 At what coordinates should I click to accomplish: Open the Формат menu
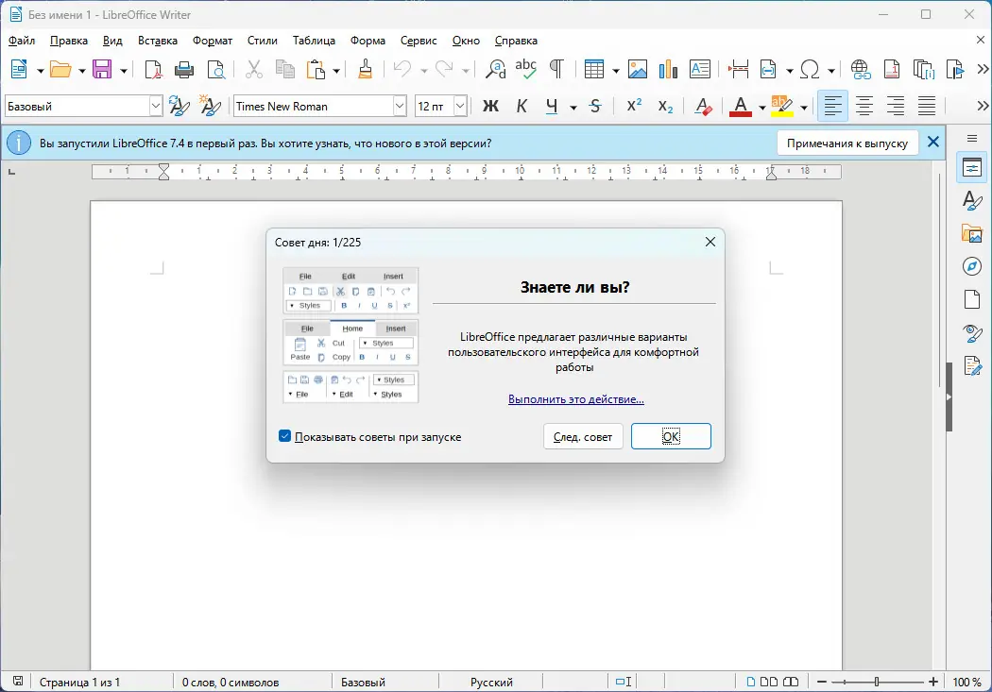pos(213,41)
